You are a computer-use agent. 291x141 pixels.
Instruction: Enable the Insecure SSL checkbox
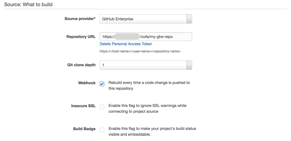(x=102, y=107)
